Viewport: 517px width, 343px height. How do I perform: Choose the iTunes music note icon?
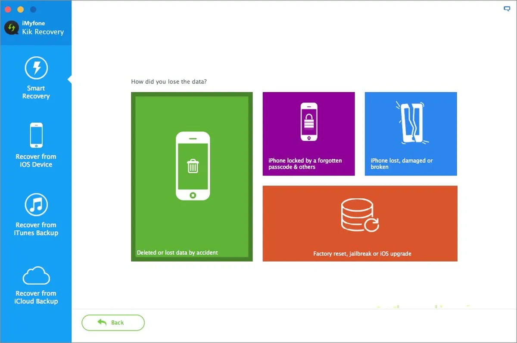(x=36, y=204)
